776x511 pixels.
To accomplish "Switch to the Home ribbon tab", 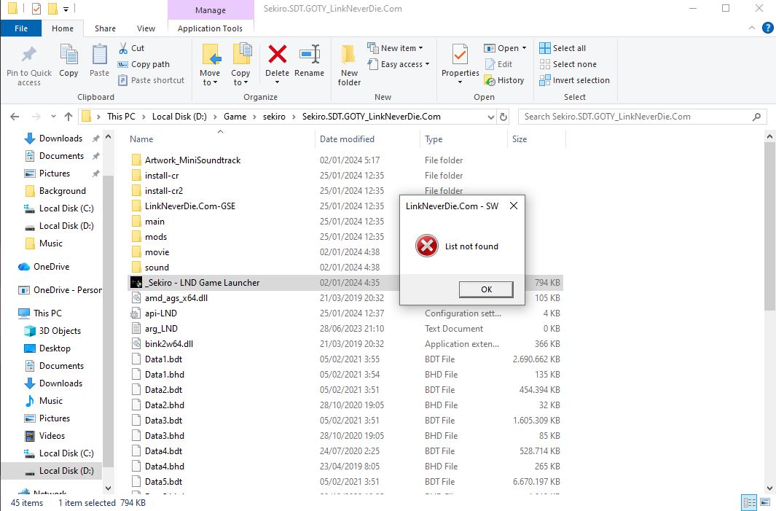I will (63, 28).
